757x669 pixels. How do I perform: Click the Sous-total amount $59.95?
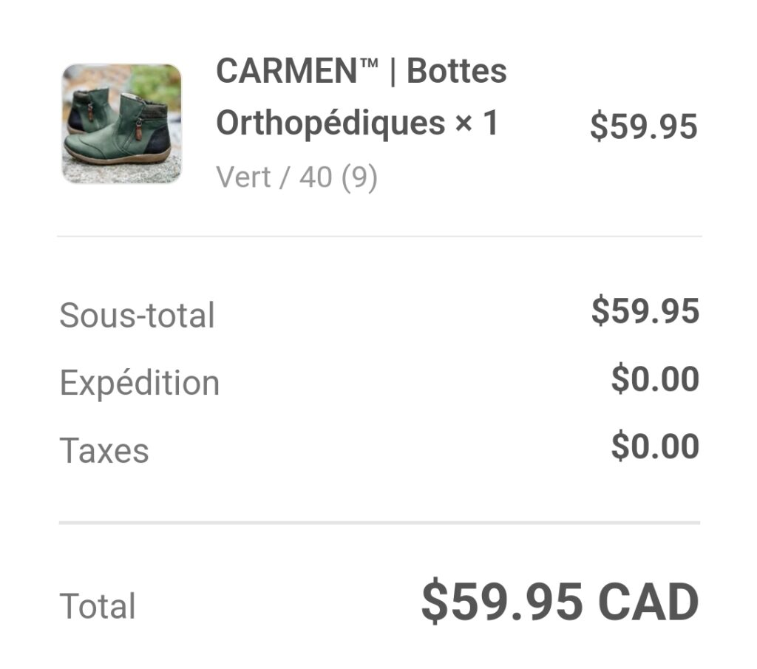645,311
